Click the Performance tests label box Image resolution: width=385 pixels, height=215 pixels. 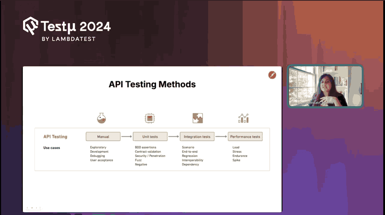point(245,137)
